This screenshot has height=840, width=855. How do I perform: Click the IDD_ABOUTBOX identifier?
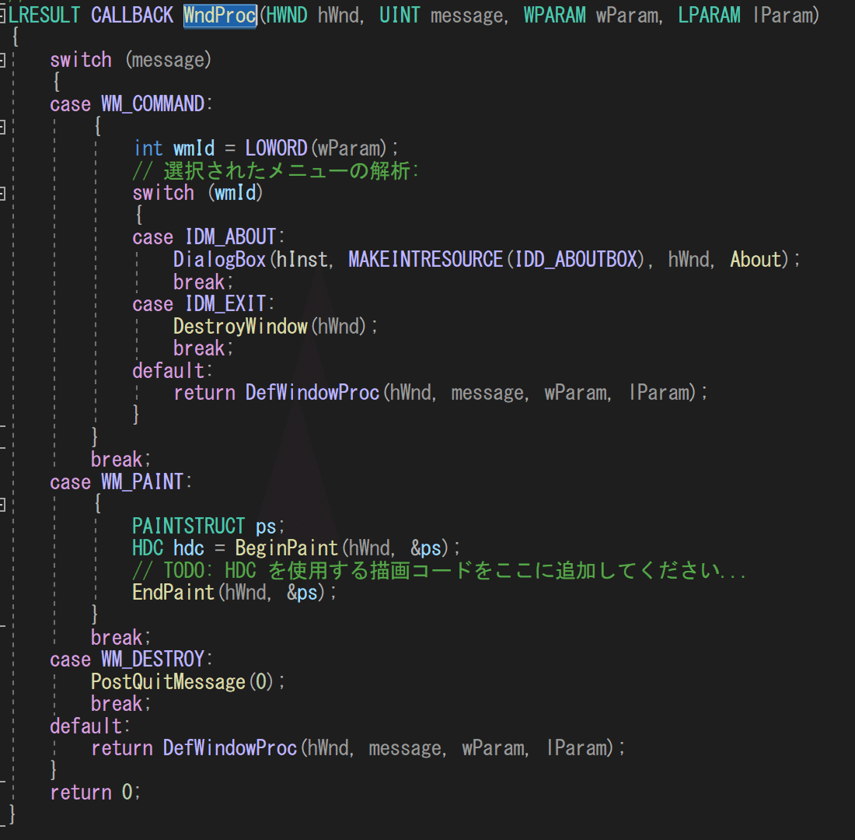576,259
